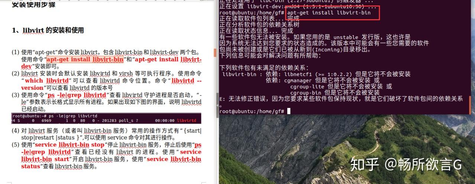
Task: Click the service libvirt-bin status command text
Action: click(112, 162)
